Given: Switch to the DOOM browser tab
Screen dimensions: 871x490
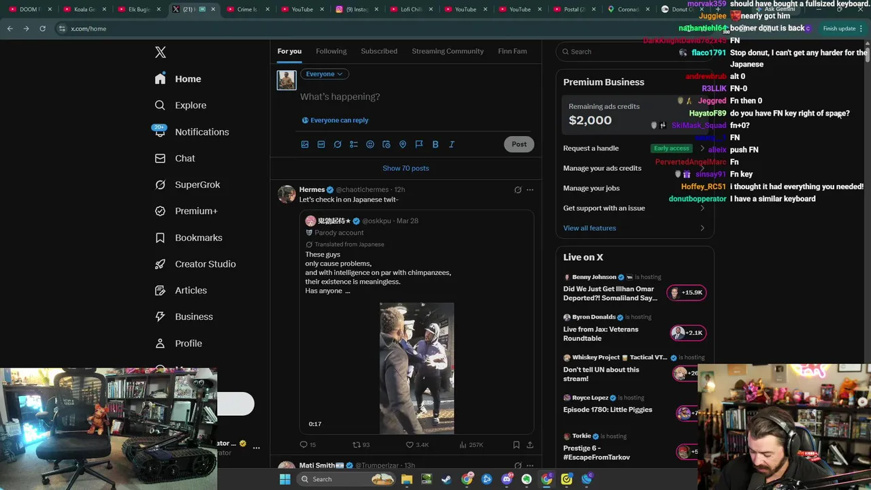Looking at the screenshot, I should (x=30, y=10).
